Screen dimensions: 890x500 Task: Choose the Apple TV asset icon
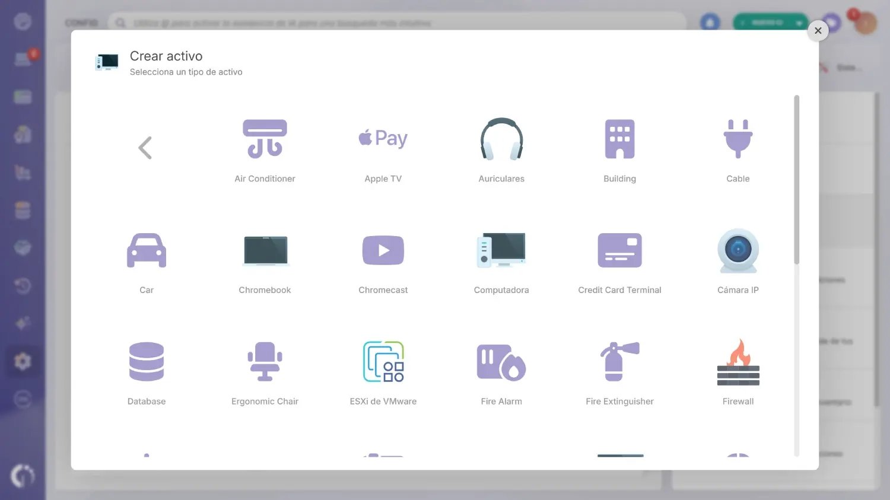383,138
